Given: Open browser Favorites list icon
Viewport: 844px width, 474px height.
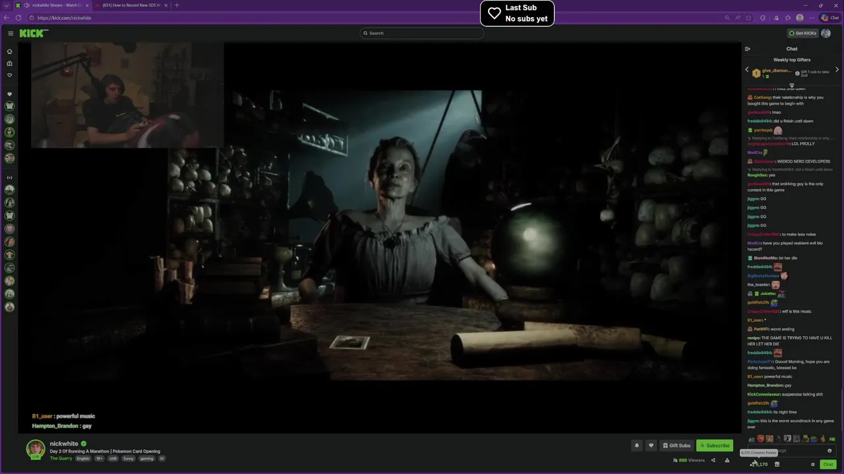Looking at the screenshot, I should click(787, 18).
